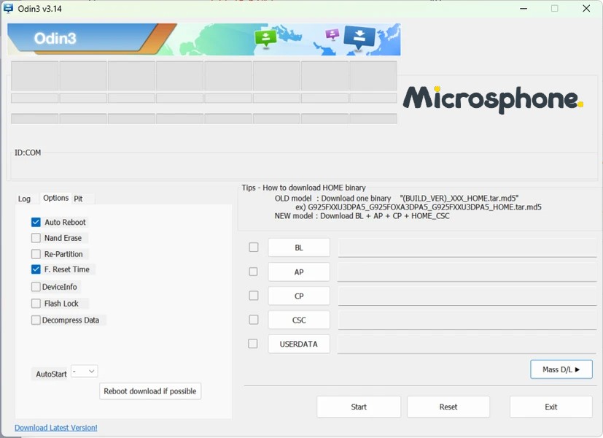Open the AutoStart dropdown
603x438 pixels.
pyautogui.click(x=85, y=372)
